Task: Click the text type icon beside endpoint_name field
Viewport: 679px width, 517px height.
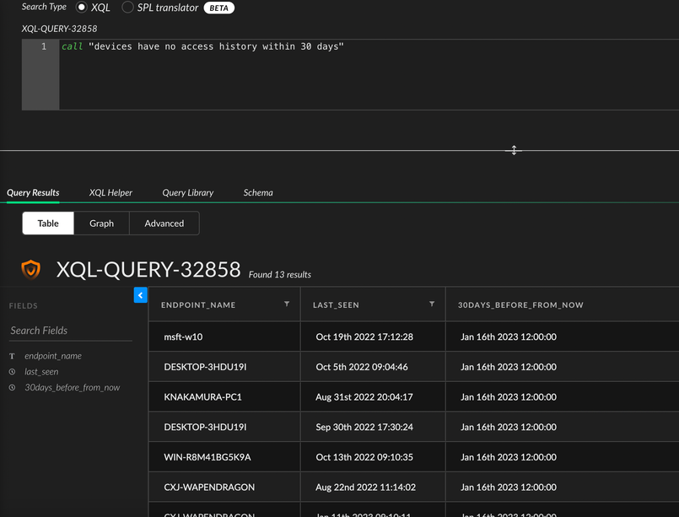Action: coord(12,356)
